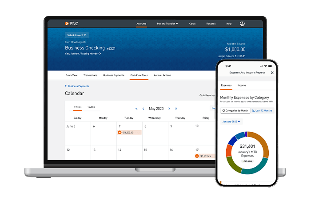311x204 pixels.
Task: Click the May 2020 month label
Action: (156, 109)
